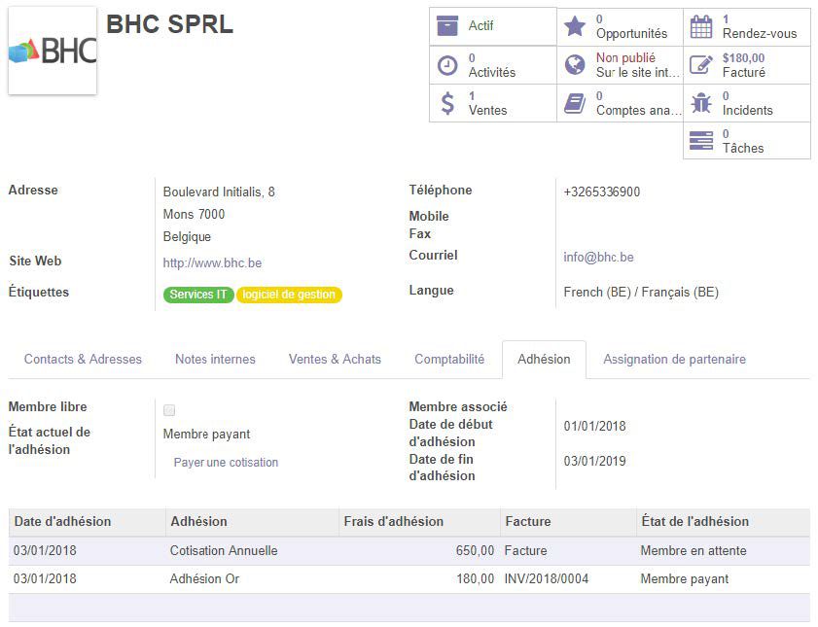The width and height of the screenshot is (818, 627).
Task: Open the Cotisation Annuelle row
Action: click(409, 551)
